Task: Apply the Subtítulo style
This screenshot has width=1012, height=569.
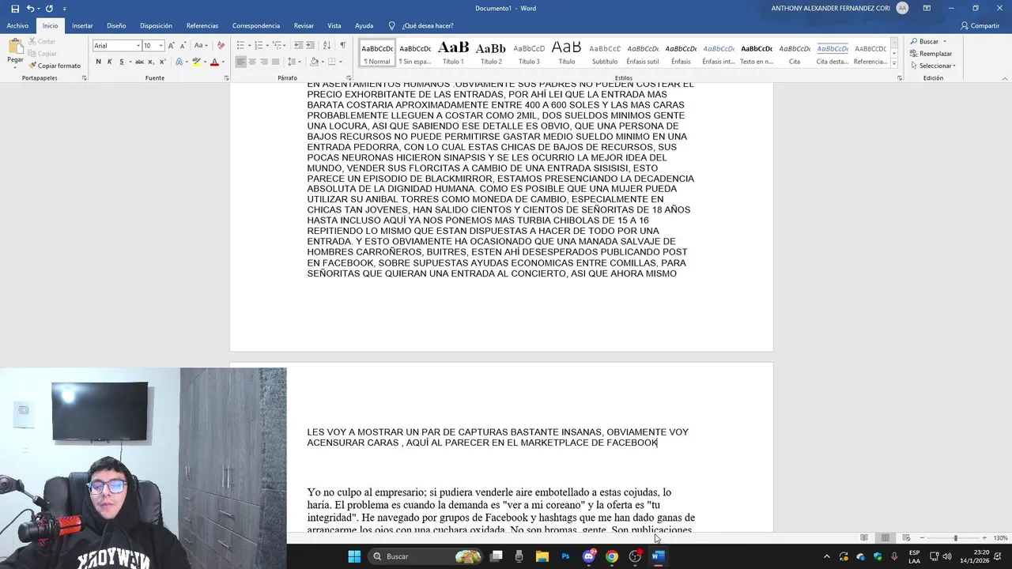Action: 605,52
